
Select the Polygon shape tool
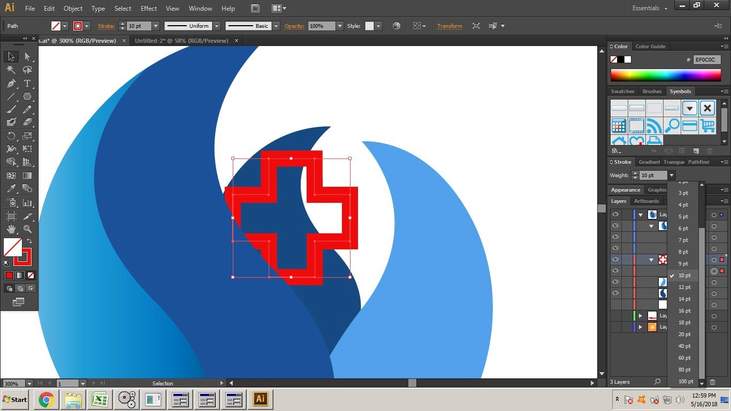[x=27, y=96]
